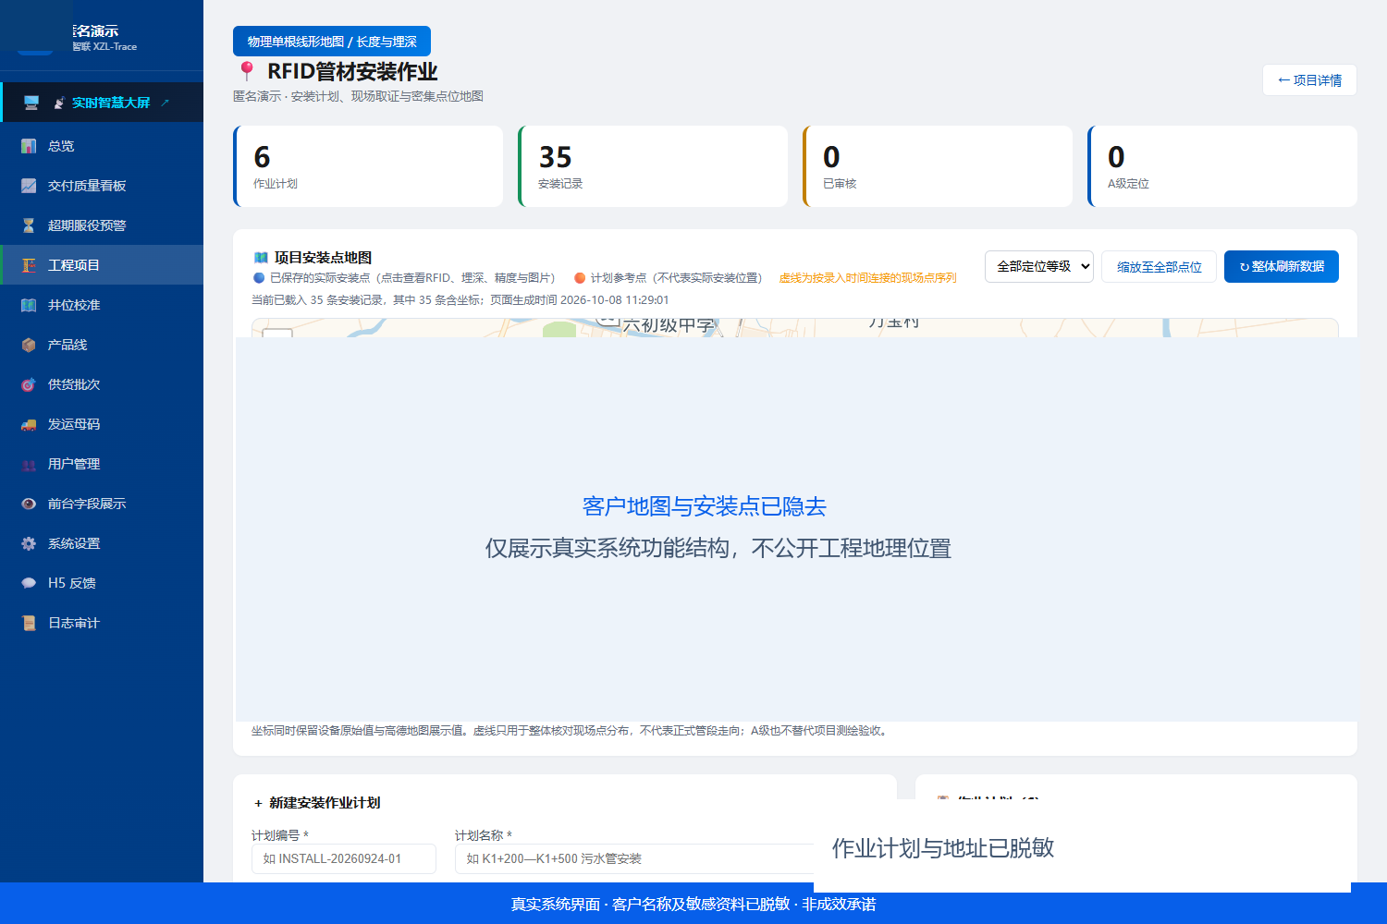Click the 日志审计 scroll icon
Image resolution: width=1387 pixels, height=924 pixels.
[29, 623]
